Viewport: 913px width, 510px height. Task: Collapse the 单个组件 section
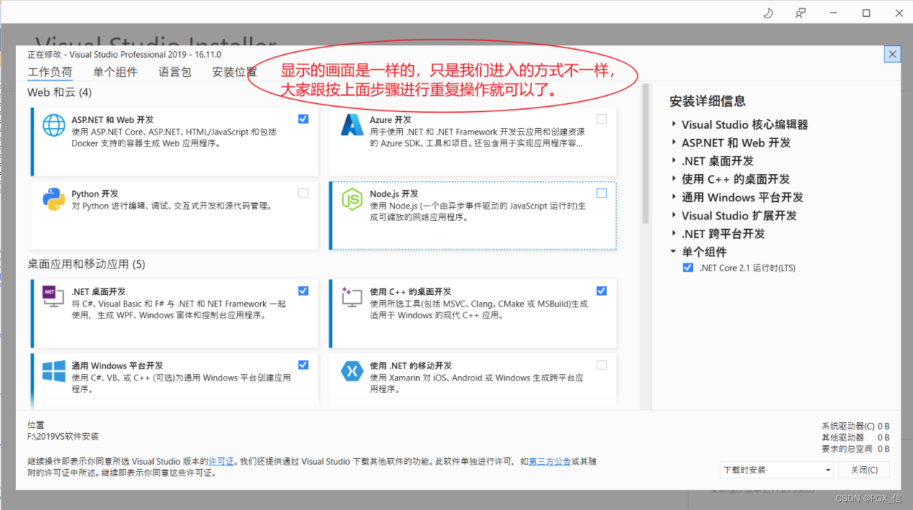[674, 252]
